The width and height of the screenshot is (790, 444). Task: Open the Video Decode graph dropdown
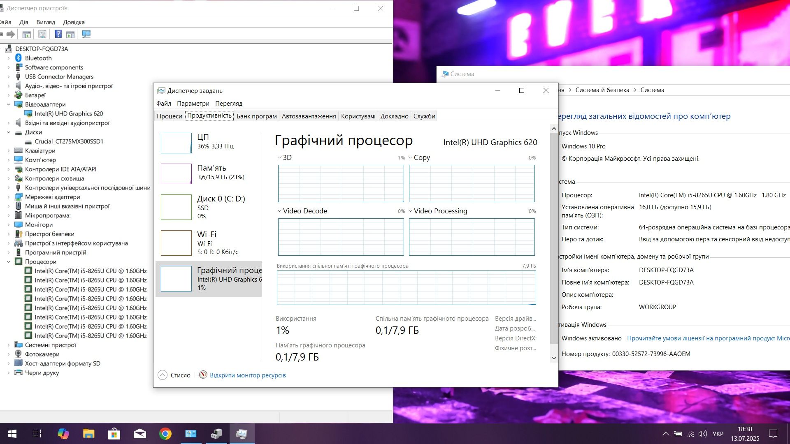[x=279, y=211]
